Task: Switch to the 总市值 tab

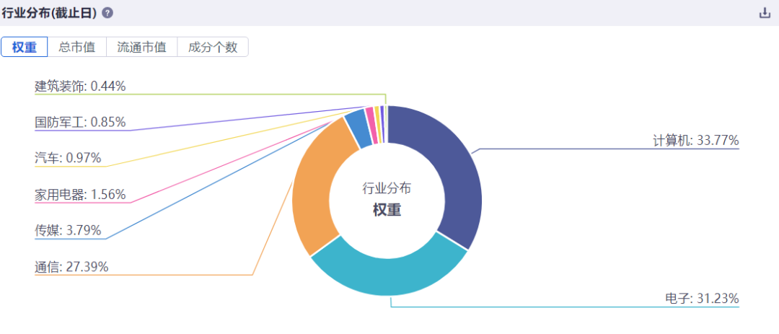Action: click(77, 47)
